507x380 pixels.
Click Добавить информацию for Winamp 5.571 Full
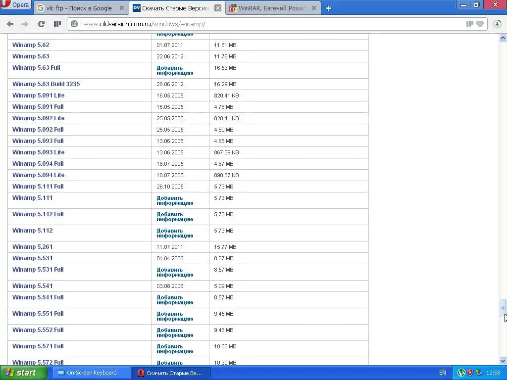(175, 349)
